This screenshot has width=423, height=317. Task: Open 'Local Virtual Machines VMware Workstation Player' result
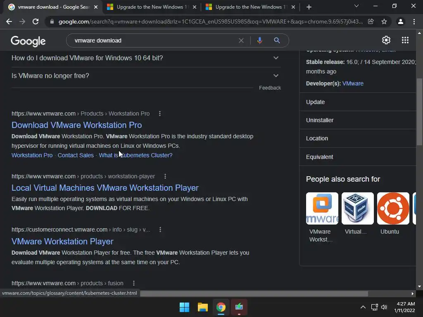(x=105, y=188)
